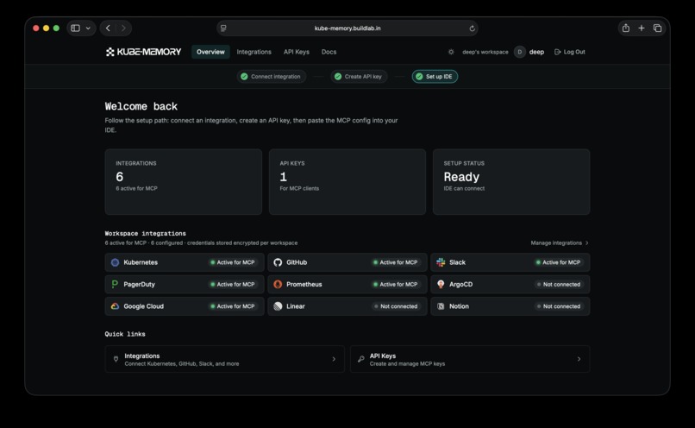The height and width of the screenshot is (428, 695).
Task: Click Google Cloud 'Active for MCP' badge
Action: [x=233, y=306]
